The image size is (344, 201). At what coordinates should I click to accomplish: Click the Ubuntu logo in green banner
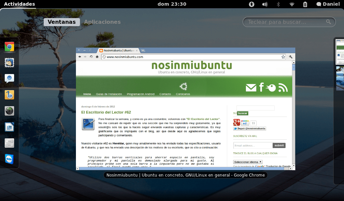pos(183,87)
